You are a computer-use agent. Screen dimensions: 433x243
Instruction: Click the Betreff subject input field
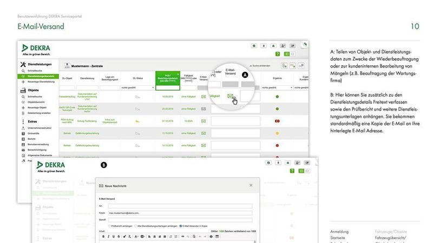(x=180, y=220)
